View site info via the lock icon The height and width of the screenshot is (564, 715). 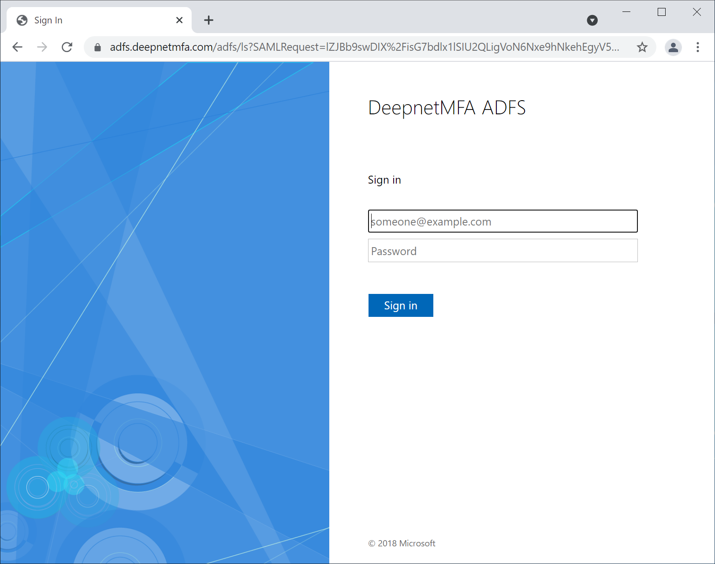(98, 47)
